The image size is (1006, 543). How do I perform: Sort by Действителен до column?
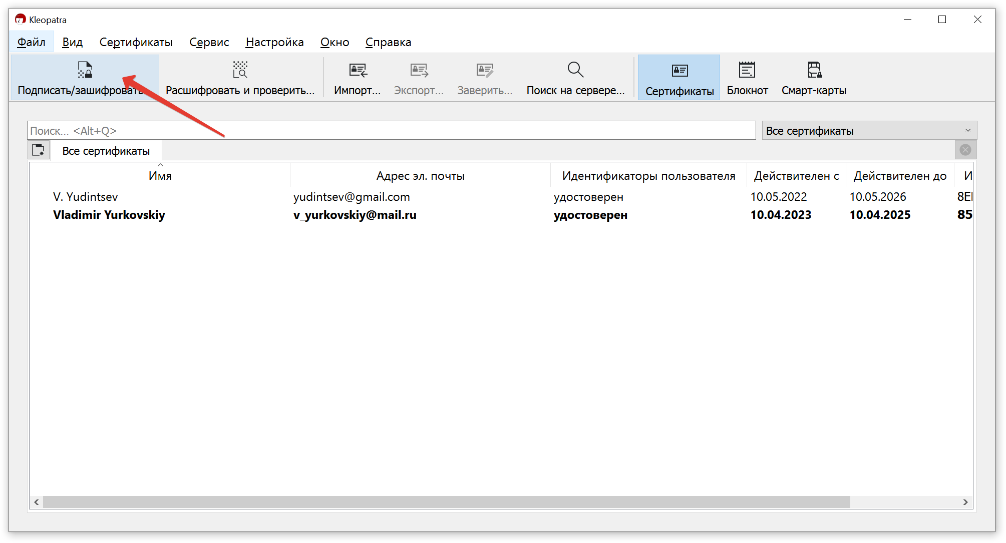click(x=900, y=176)
